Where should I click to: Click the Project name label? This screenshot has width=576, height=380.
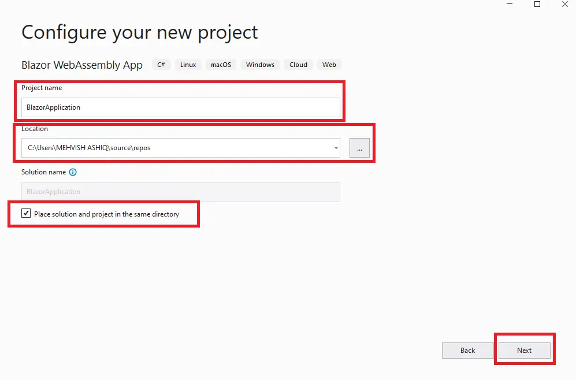pos(42,88)
